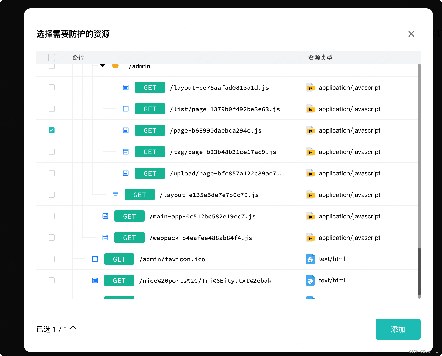The height and width of the screenshot is (356, 442).
Task: Click GET badge of /list/page-1379b0f492be3e63.js
Action: click(x=150, y=109)
